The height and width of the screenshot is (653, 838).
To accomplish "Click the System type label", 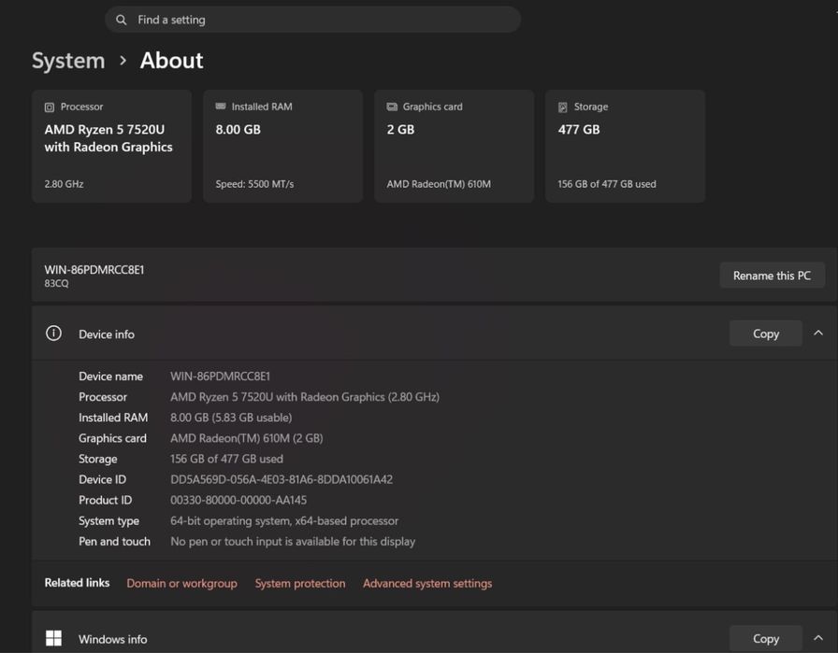I will [x=109, y=521].
